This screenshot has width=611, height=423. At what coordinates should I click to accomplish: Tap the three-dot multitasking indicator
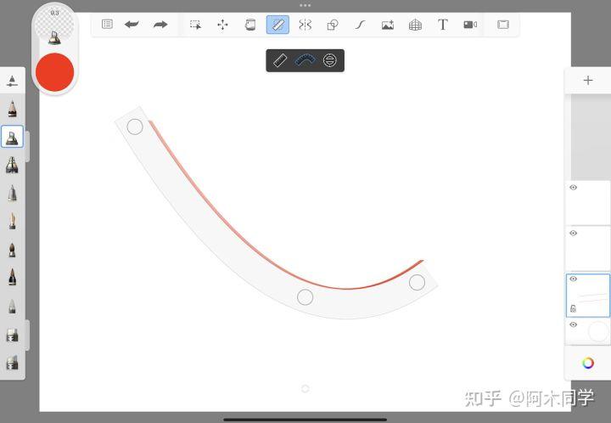(x=305, y=5)
